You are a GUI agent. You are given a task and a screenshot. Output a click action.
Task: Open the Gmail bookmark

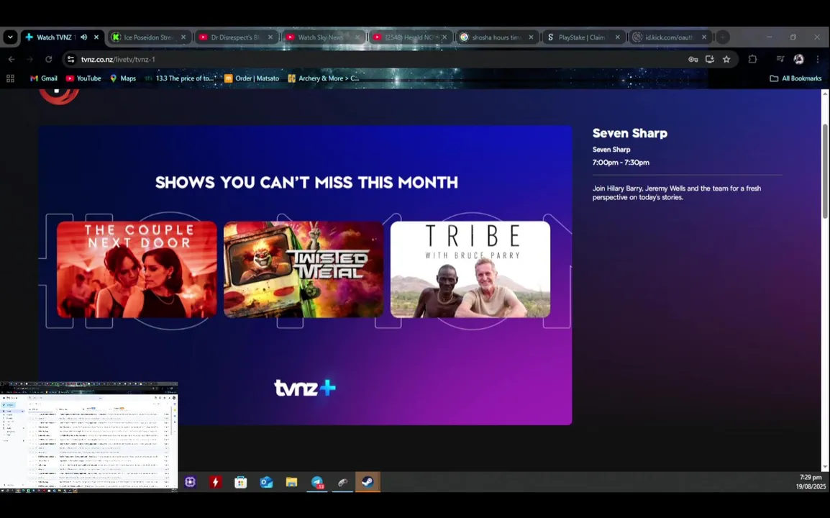pyautogui.click(x=43, y=78)
